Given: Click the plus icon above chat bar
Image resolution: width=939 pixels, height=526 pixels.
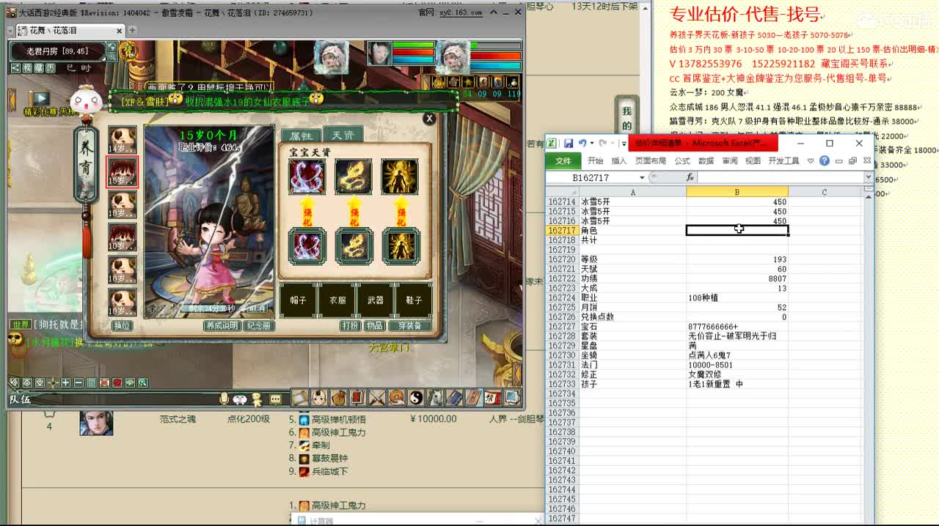Looking at the screenshot, I should click(65, 382).
